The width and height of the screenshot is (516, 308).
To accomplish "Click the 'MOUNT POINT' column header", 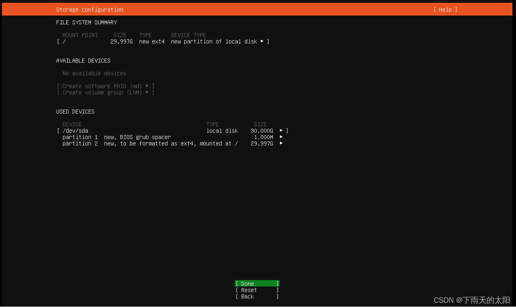I will tap(80, 35).
